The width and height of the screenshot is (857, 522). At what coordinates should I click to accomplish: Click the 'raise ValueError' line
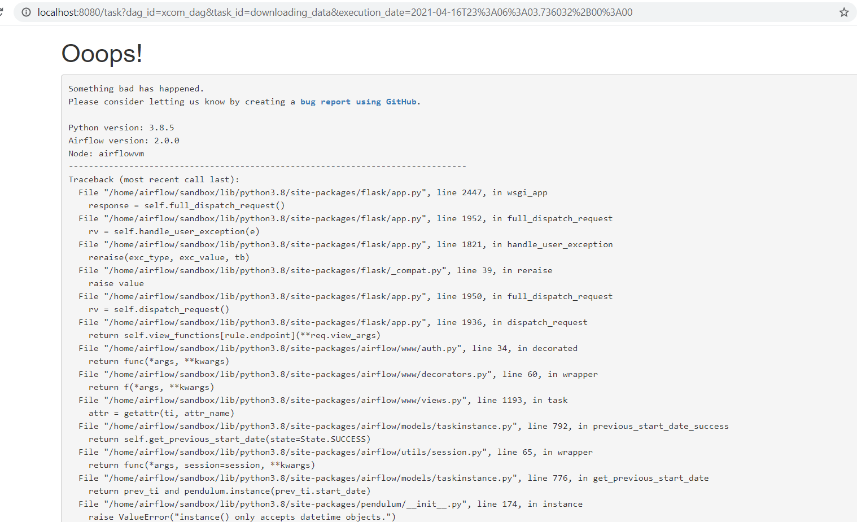pyautogui.click(x=242, y=517)
